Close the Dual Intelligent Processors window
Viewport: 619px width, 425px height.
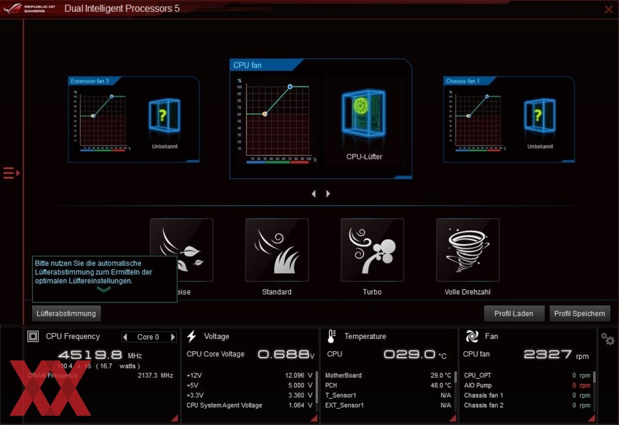click(609, 9)
